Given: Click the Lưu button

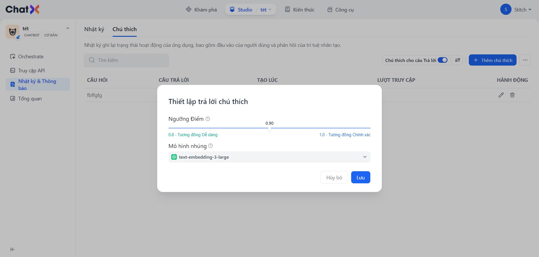Looking at the screenshot, I should click(x=360, y=177).
